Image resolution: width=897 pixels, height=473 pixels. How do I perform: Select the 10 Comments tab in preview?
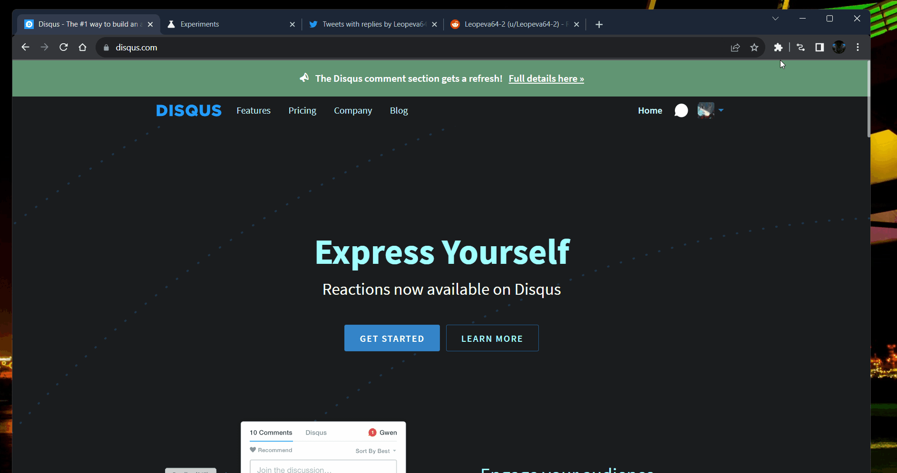click(x=271, y=433)
